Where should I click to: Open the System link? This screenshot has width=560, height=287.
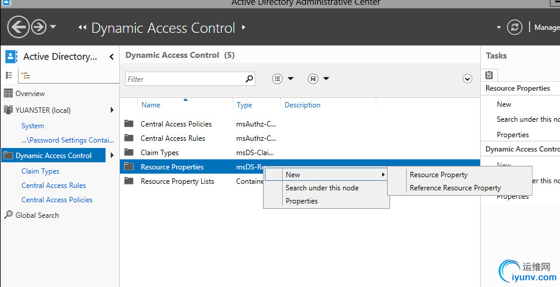click(32, 126)
